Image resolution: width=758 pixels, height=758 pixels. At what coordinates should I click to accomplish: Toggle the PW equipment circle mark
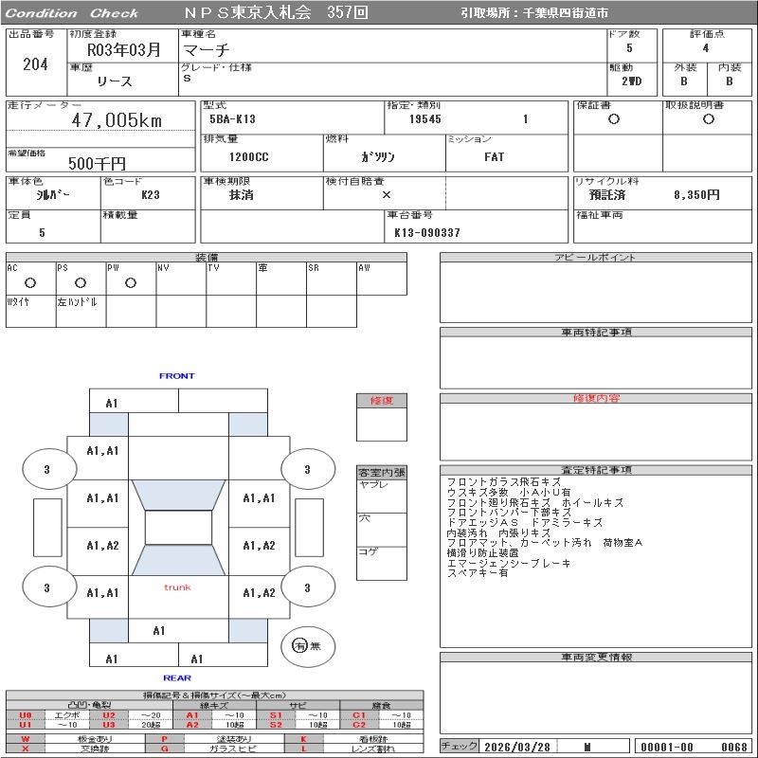pos(131,282)
